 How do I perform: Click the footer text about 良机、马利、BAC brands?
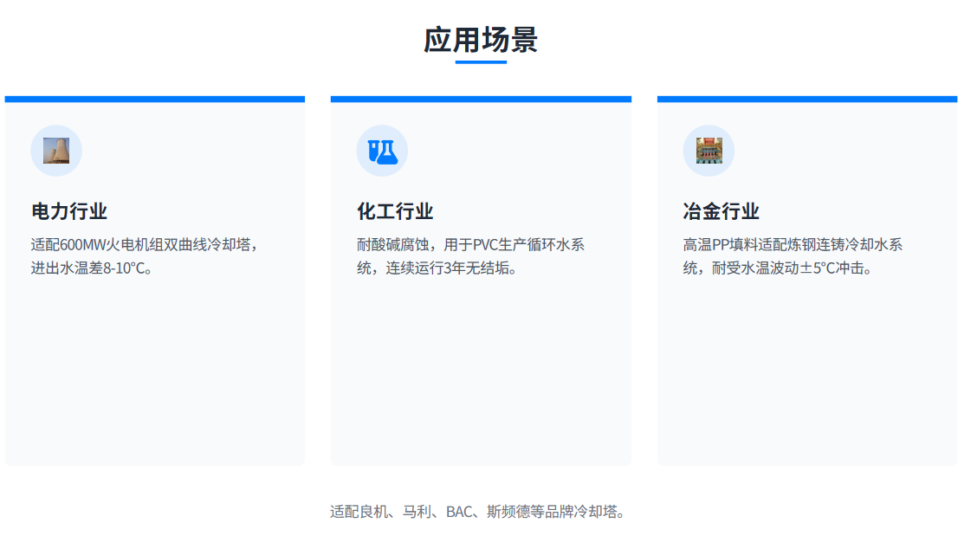(x=477, y=512)
